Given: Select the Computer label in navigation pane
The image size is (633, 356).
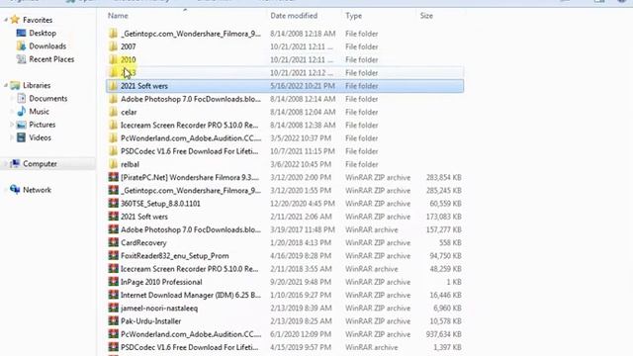Looking at the screenshot, I should click(x=40, y=164).
